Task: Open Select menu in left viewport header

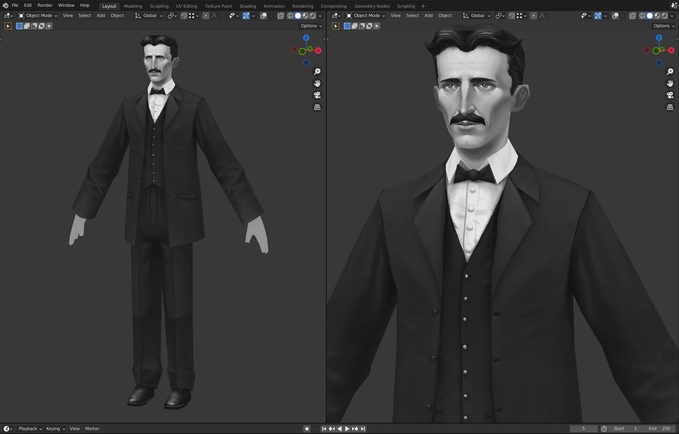Action: coord(85,15)
